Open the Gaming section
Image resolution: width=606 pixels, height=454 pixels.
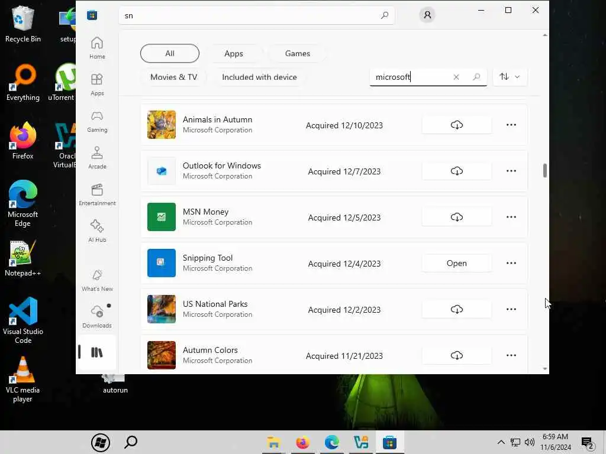pyautogui.click(x=97, y=121)
